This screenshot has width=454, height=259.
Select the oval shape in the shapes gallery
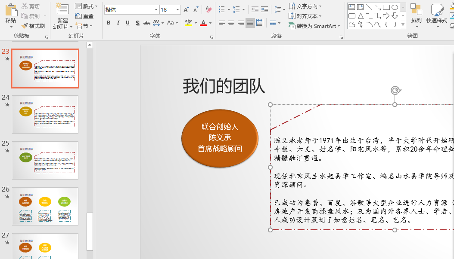(x=395, y=7)
